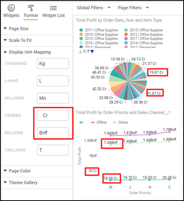Click the LAKHS unit input field
This screenshot has height=201, width=184.
[x=53, y=81]
